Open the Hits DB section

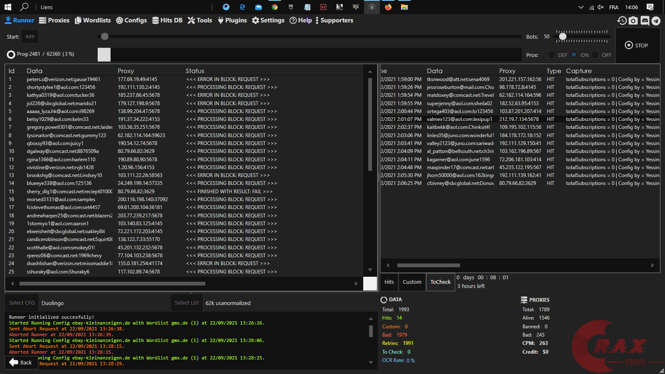167,20
